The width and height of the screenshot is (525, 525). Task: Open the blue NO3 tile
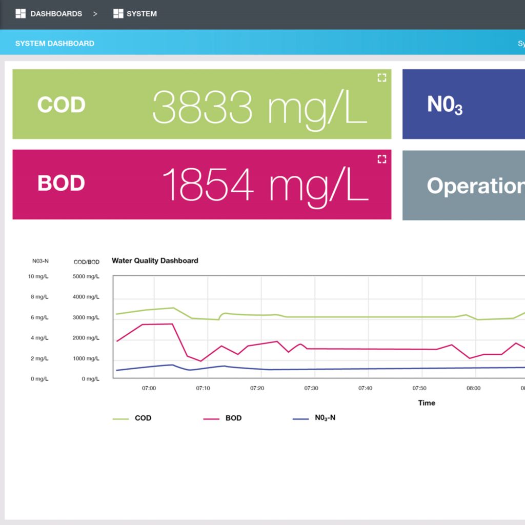click(x=463, y=104)
